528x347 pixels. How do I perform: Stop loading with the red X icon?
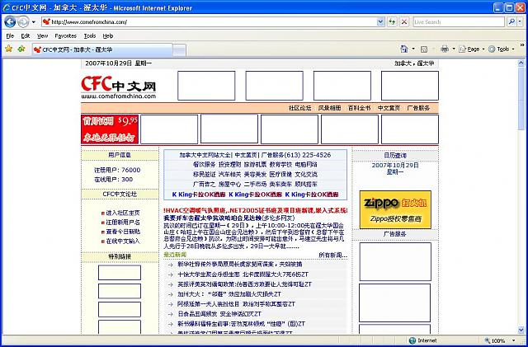(404, 22)
